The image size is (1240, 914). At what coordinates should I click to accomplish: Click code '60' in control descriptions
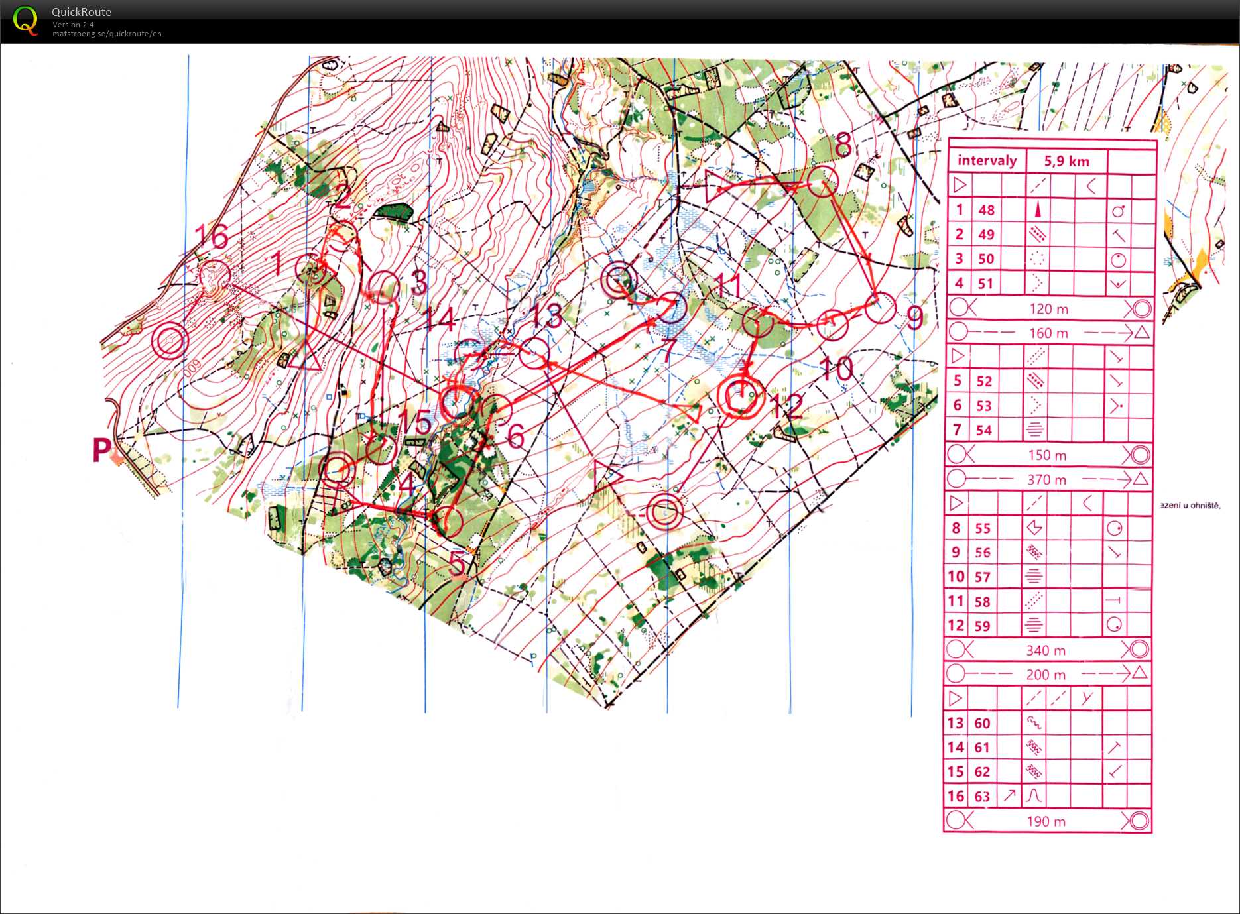click(982, 723)
